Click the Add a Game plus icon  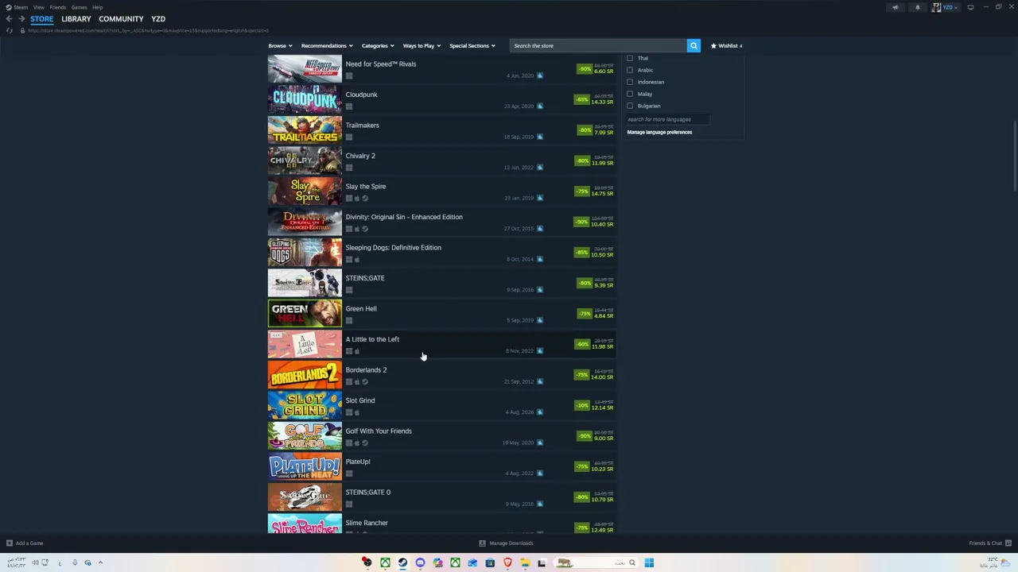10,543
